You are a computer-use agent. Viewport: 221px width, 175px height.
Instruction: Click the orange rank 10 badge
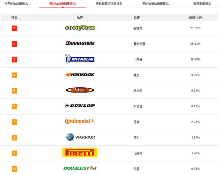click(14, 169)
